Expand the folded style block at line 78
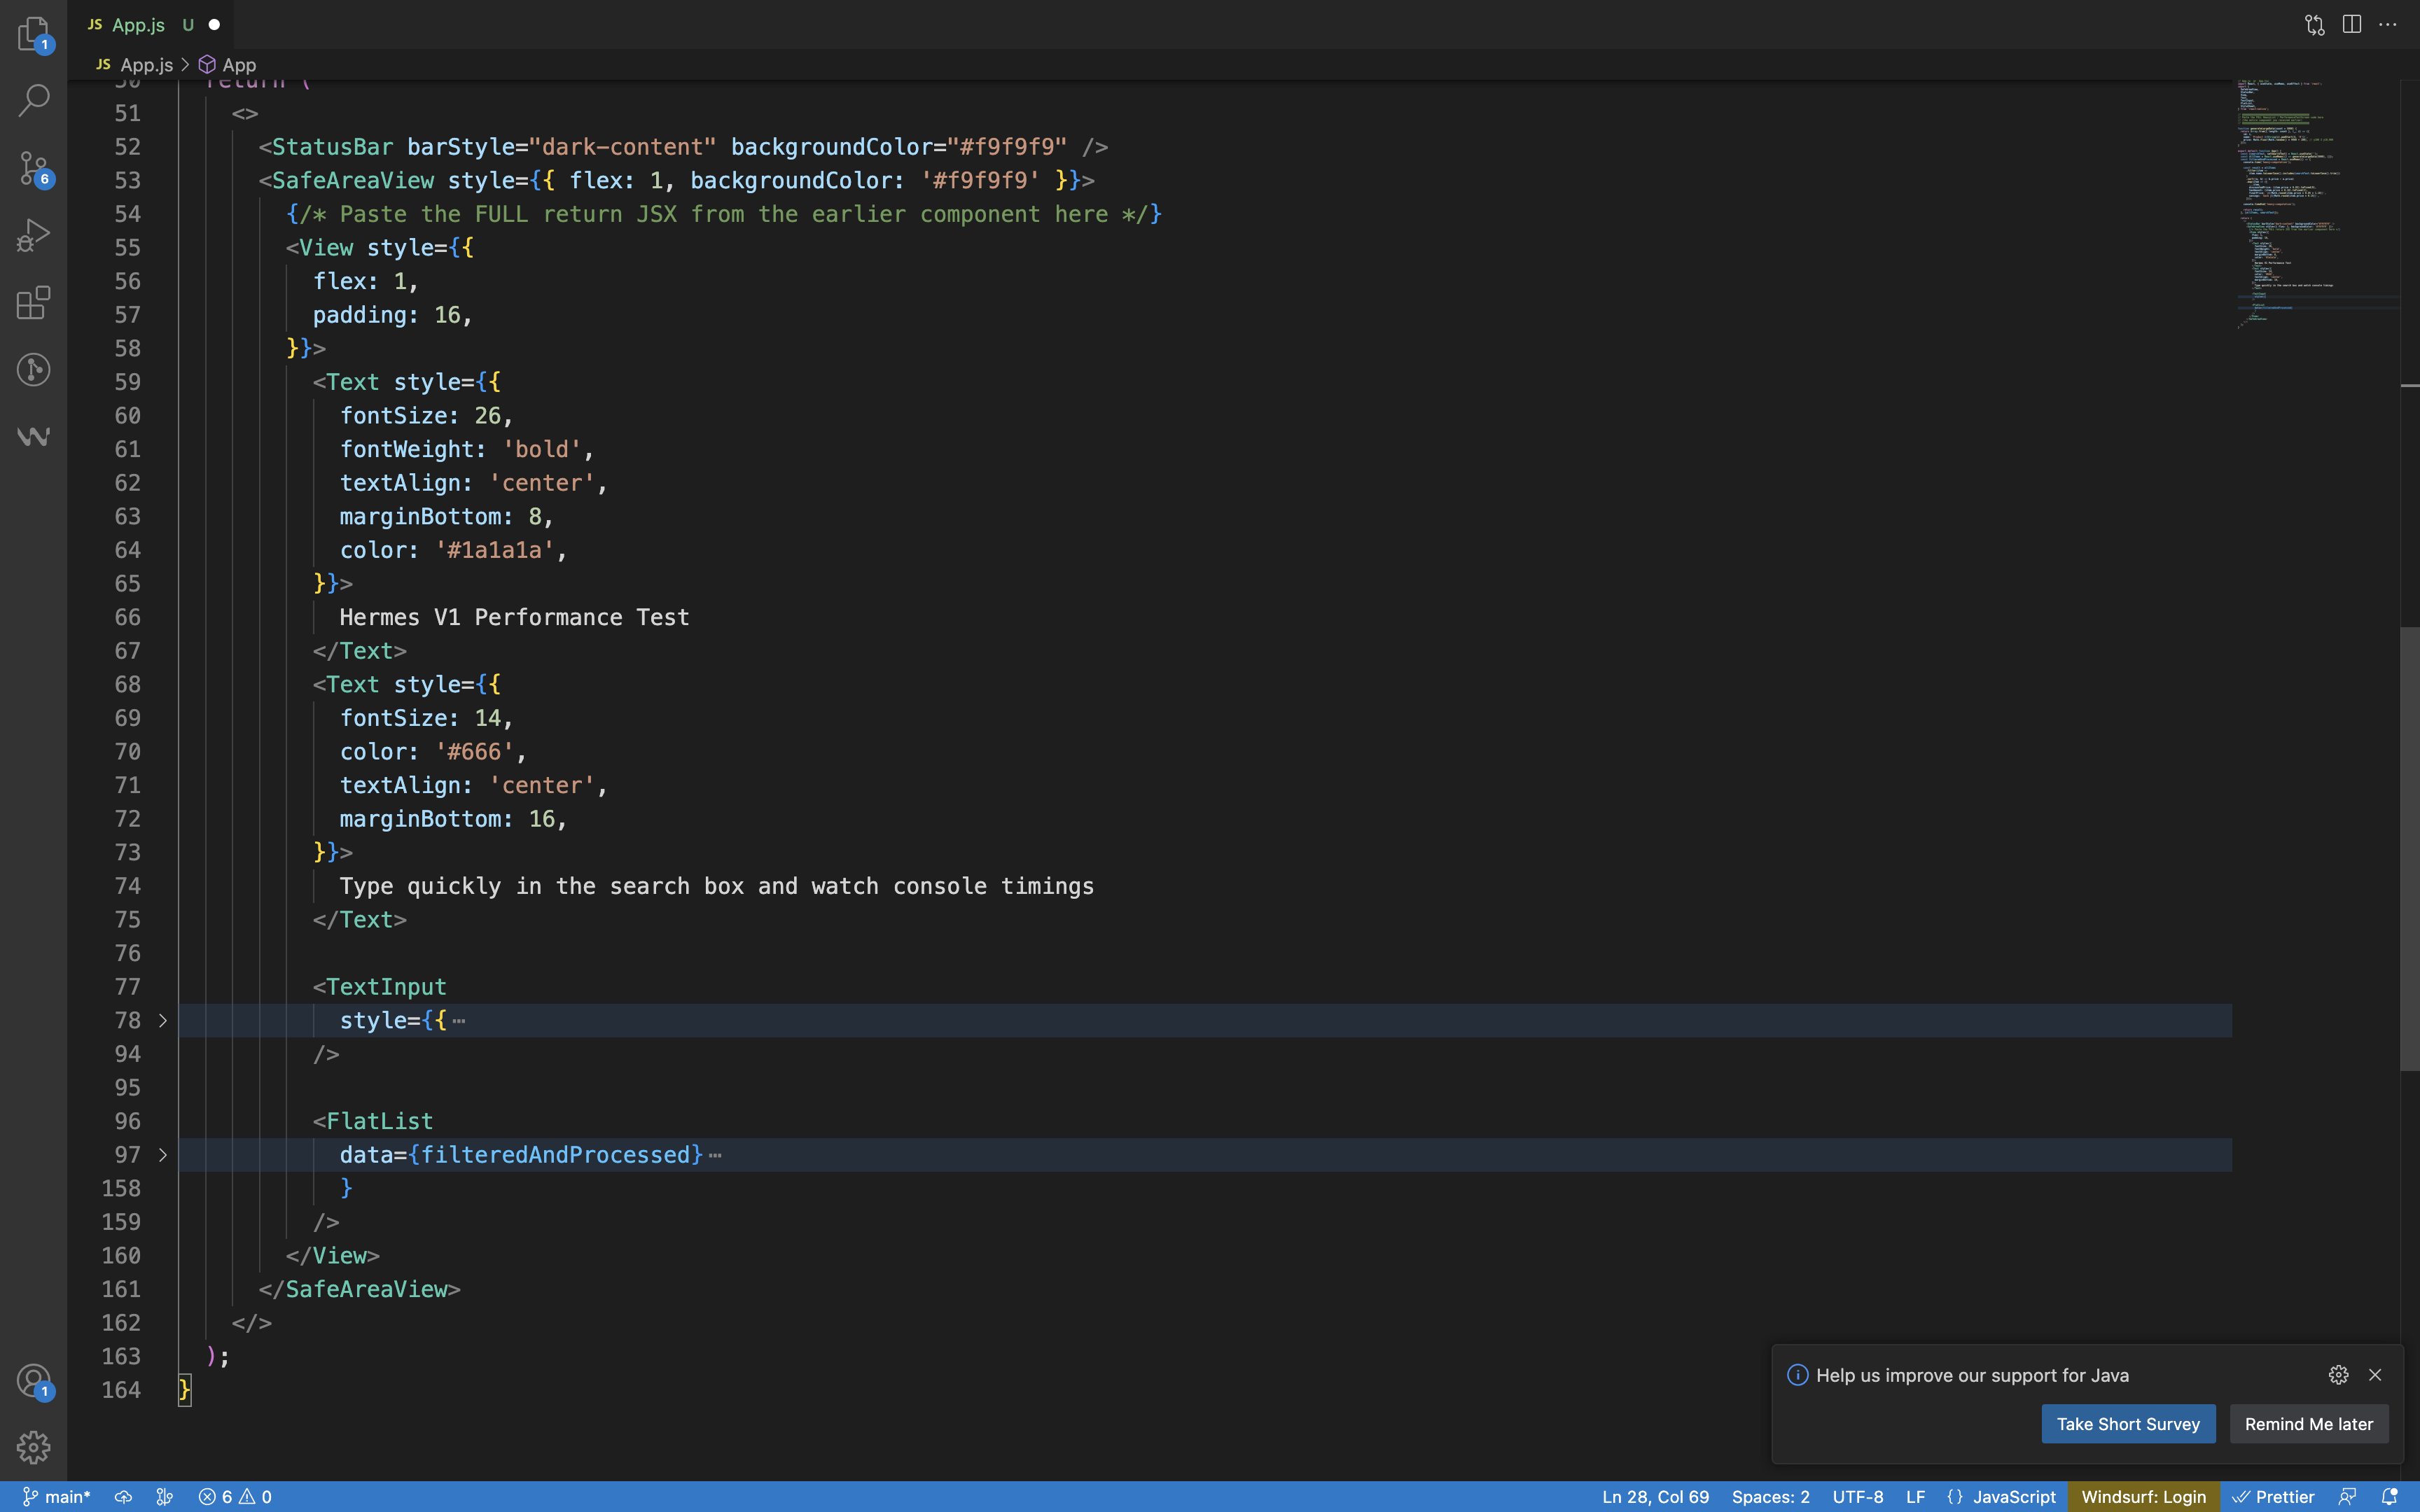Viewport: 2420px width, 1512px height. coord(162,1020)
